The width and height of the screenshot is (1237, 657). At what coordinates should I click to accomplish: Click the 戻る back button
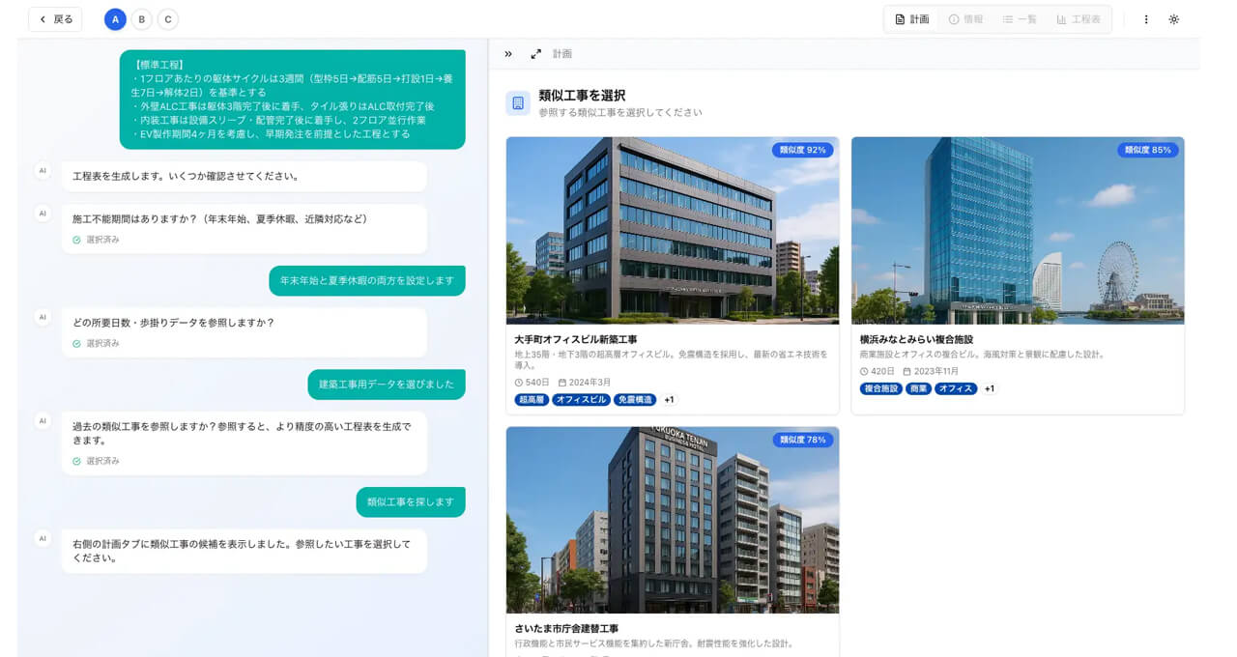click(x=54, y=18)
